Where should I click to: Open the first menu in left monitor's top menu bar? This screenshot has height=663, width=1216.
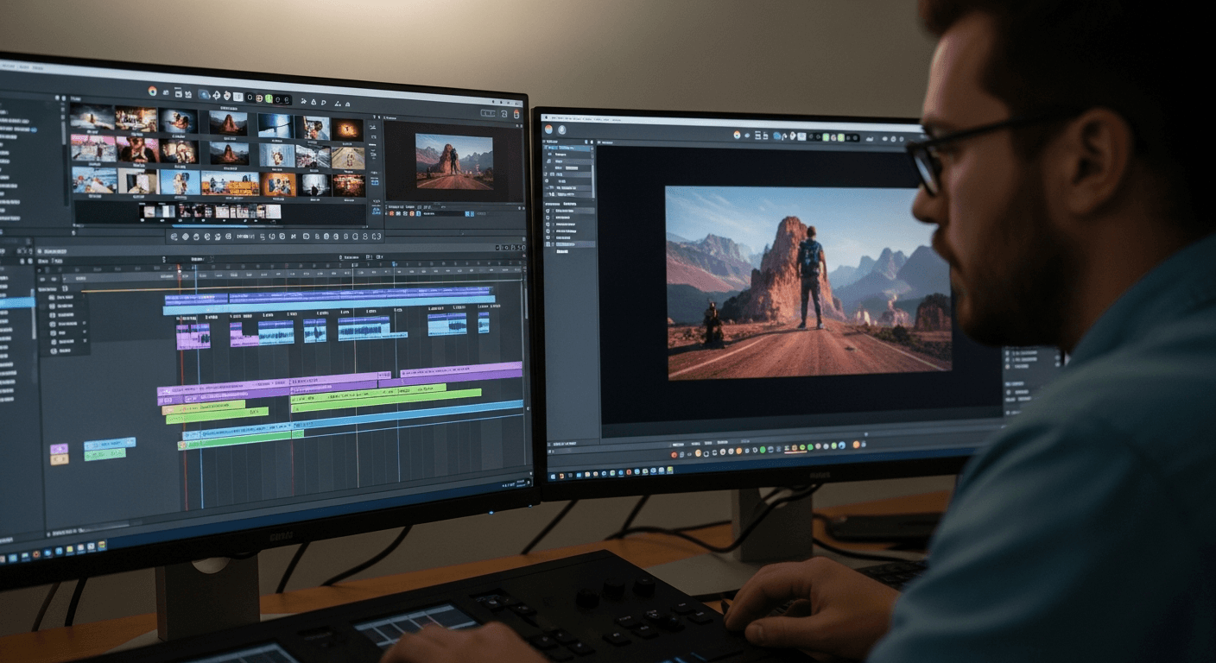(x=7, y=66)
